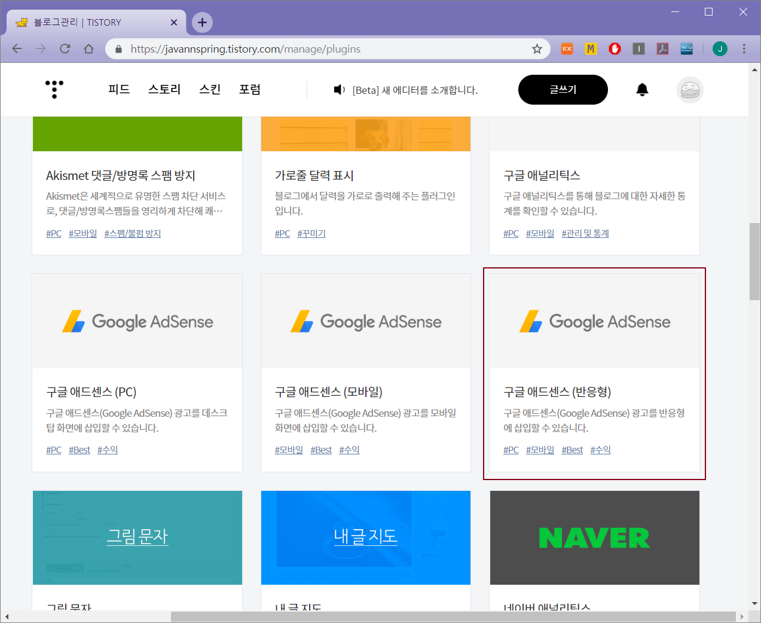Click the #꾸미기 tag
Viewport: 761px width, 623px height.
pos(311,234)
